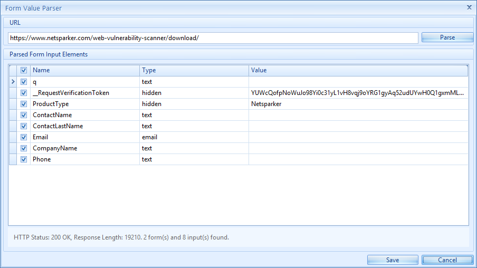
Task: Click the Parse button
Action: tap(447, 37)
